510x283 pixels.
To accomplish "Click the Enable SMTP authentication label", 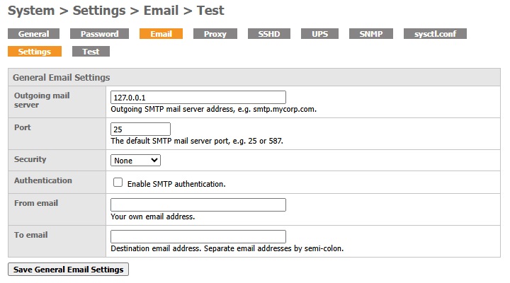I will tap(176, 184).
